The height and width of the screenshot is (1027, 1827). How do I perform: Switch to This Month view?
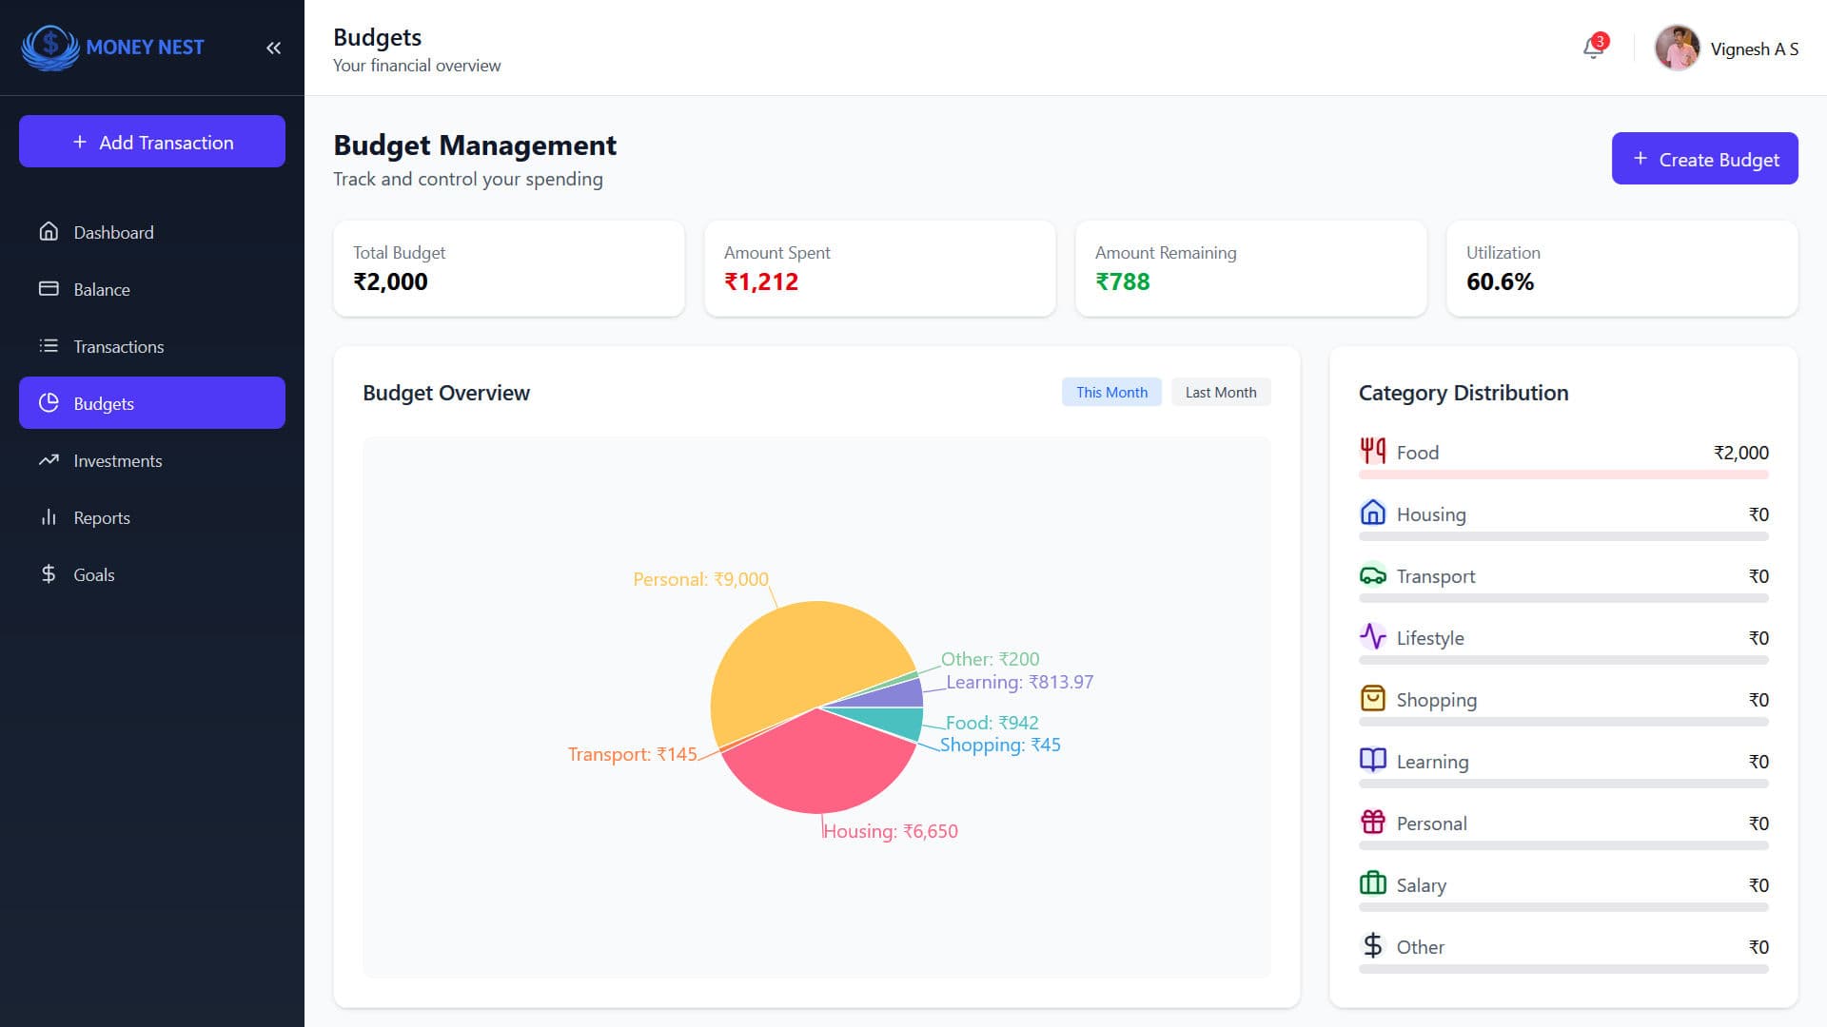coord(1111,392)
